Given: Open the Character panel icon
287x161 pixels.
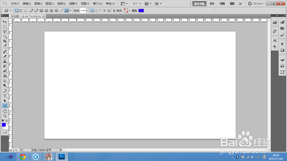Looking at the screenshot, I should pyautogui.click(x=275, y=41).
